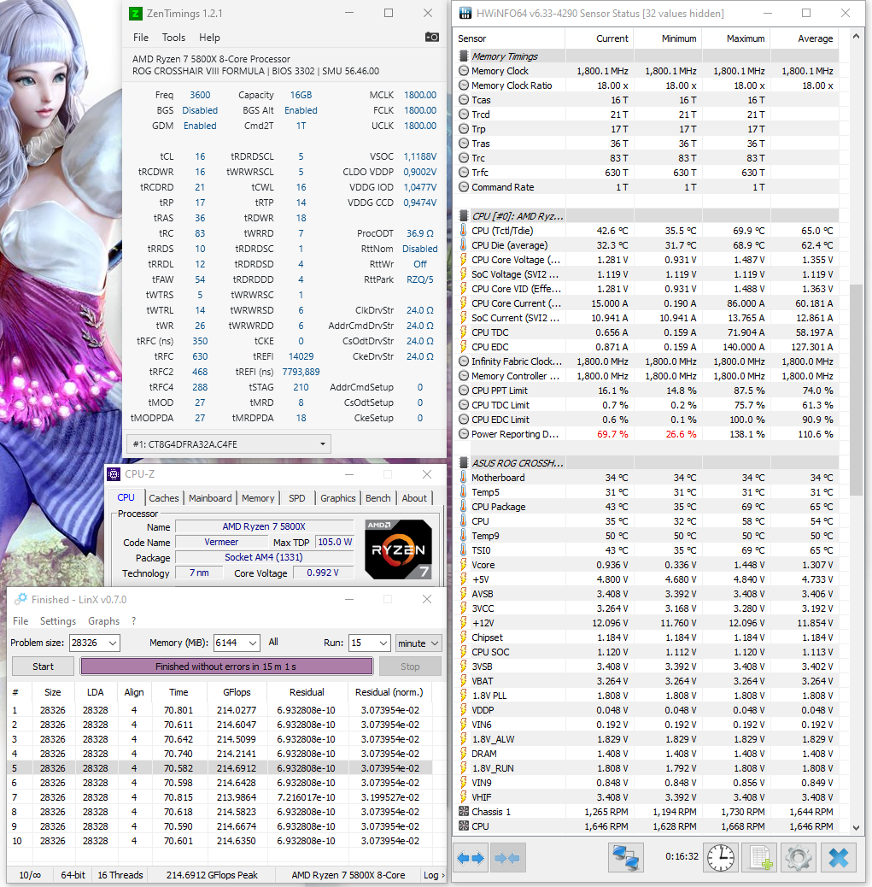
Task: Click the HWiNFO scroll up arrow
Action: 856,36
